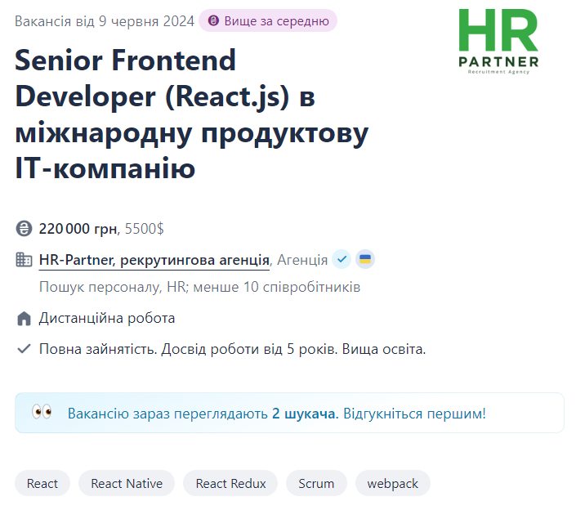This screenshot has width=576, height=510.
Task: Click the 'Вакансію зараз переглядають' banner text
Action: pyautogui.click(x=277, y=414)
